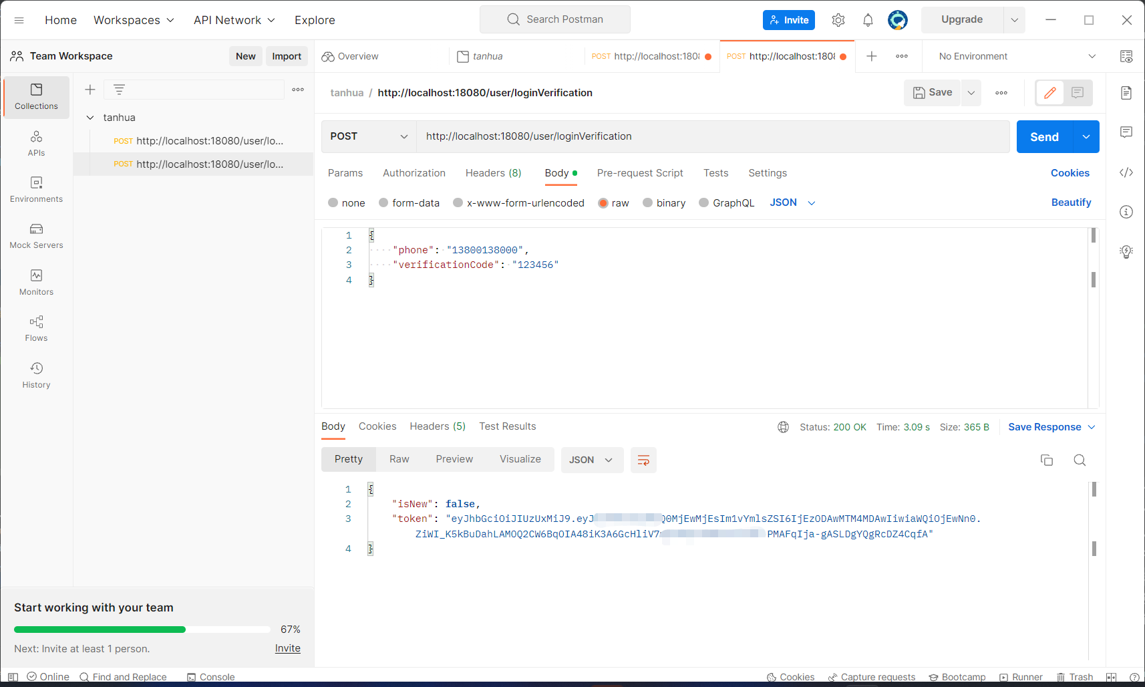The image size is (1145, 687).
Task: Switch to the Authorization tab
Action: 414,173
